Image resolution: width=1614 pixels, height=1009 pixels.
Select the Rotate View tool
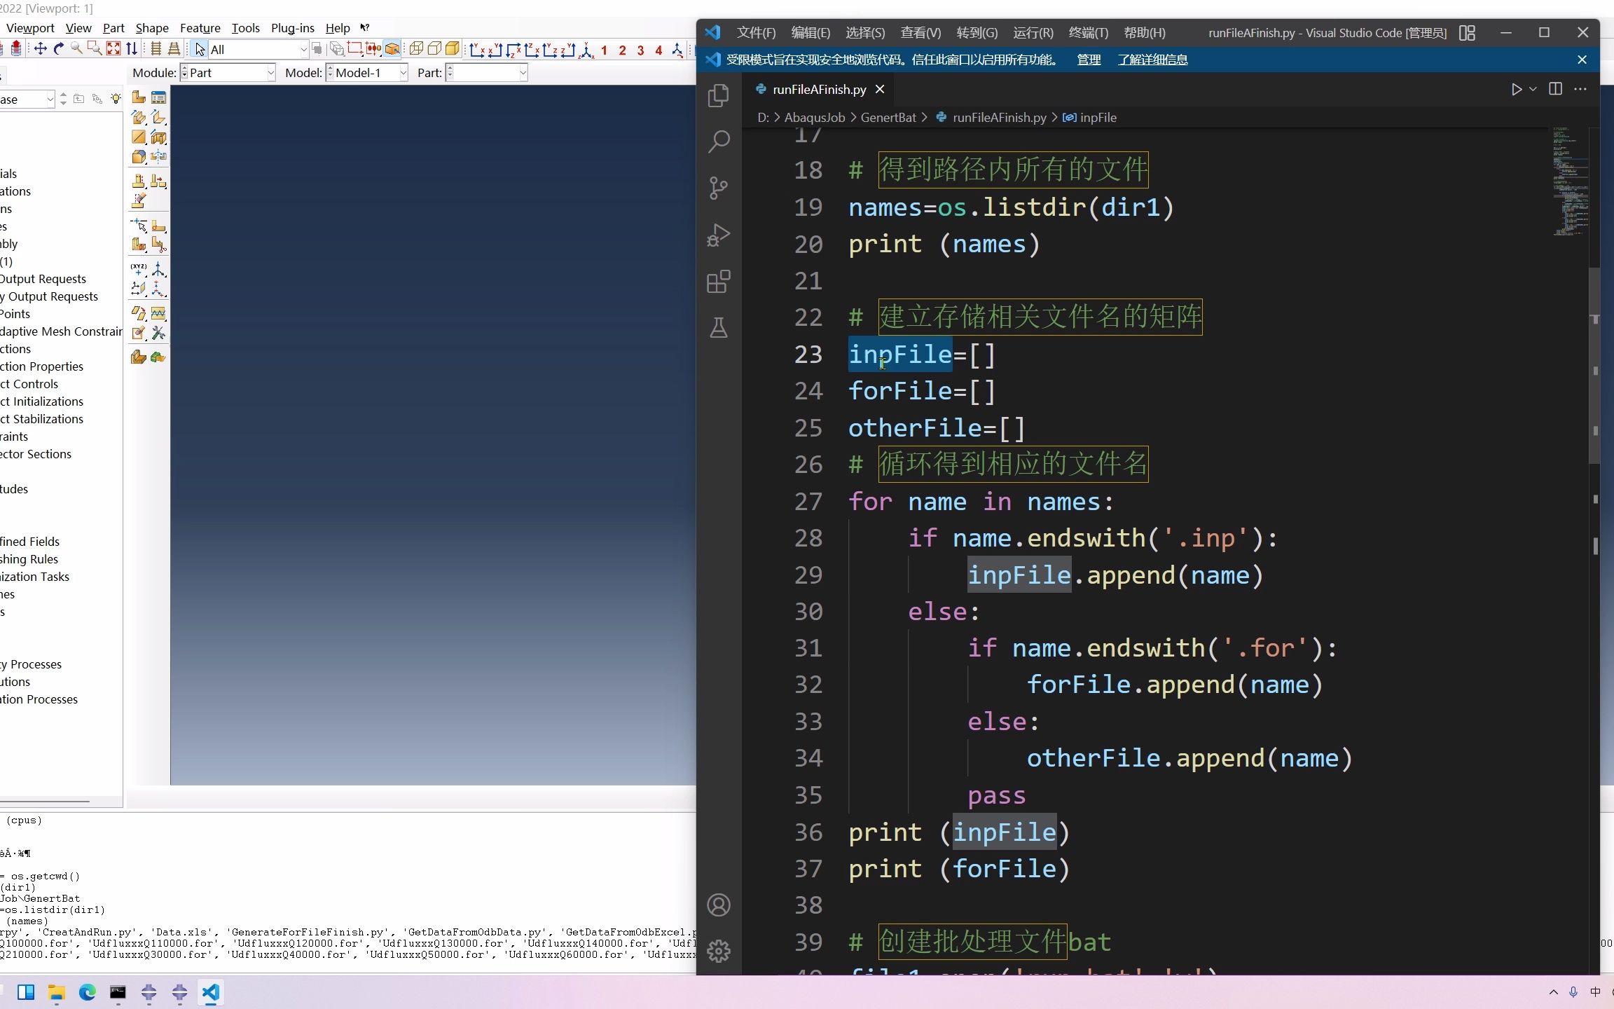[59, 49]
